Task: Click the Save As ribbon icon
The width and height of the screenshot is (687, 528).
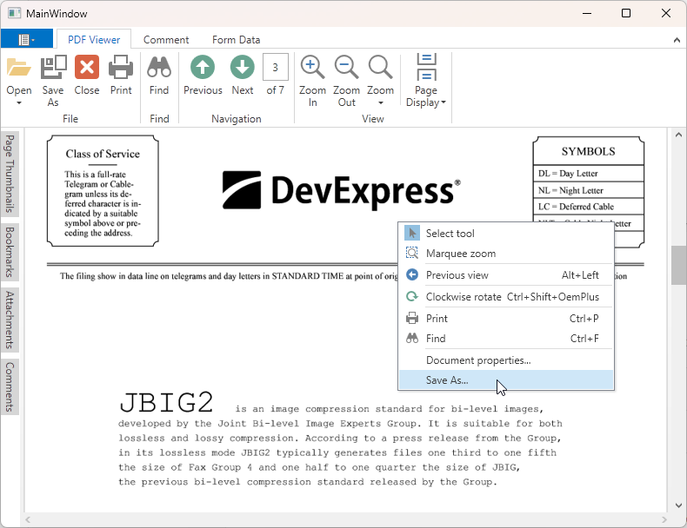Action: click(53, 68)
